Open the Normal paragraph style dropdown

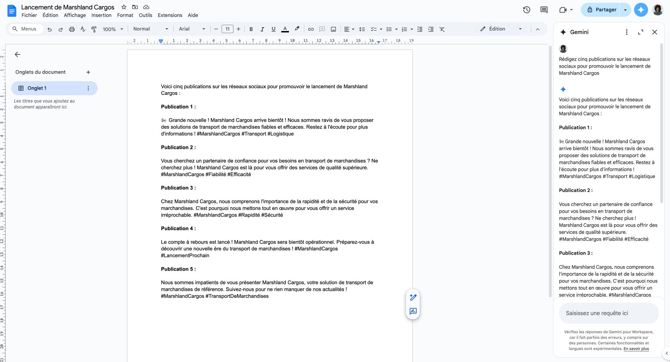click(x=150, y=29)
